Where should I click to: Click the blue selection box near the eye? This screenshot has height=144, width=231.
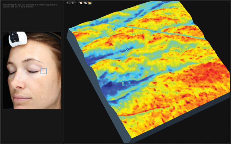pos(44,71)
